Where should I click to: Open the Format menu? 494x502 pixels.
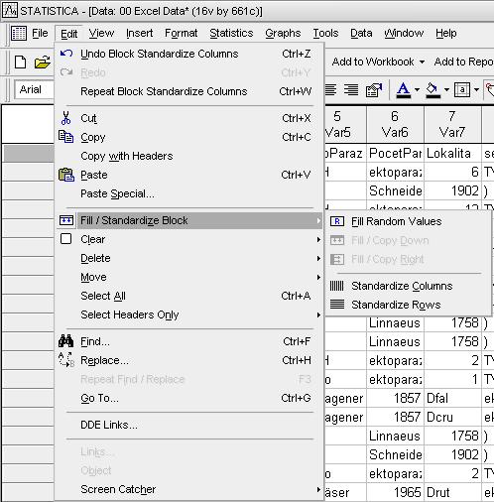click(181, 33)
